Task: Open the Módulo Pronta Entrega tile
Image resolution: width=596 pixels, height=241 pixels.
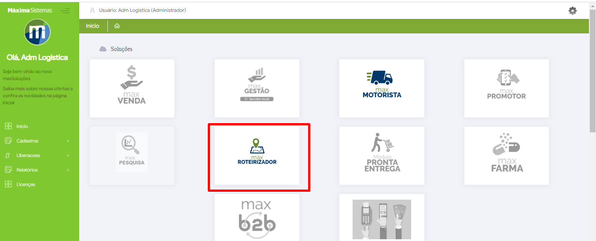Action: coord(382,156)
